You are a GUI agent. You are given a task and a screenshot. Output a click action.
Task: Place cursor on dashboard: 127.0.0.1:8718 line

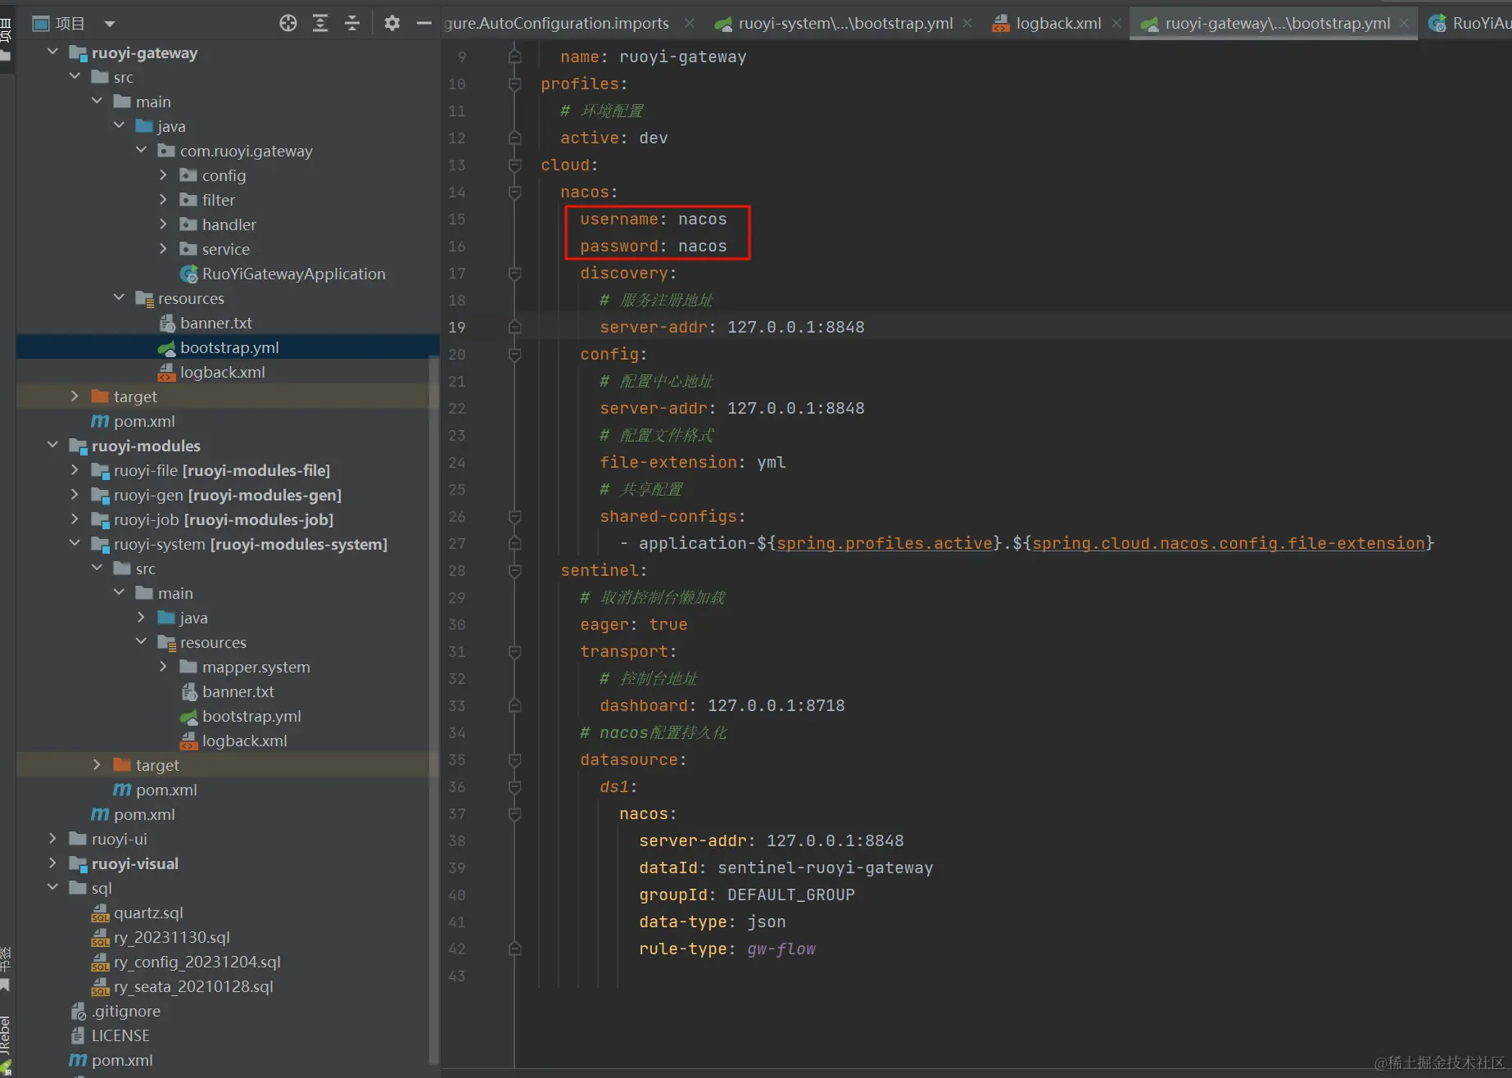point(722,705)
